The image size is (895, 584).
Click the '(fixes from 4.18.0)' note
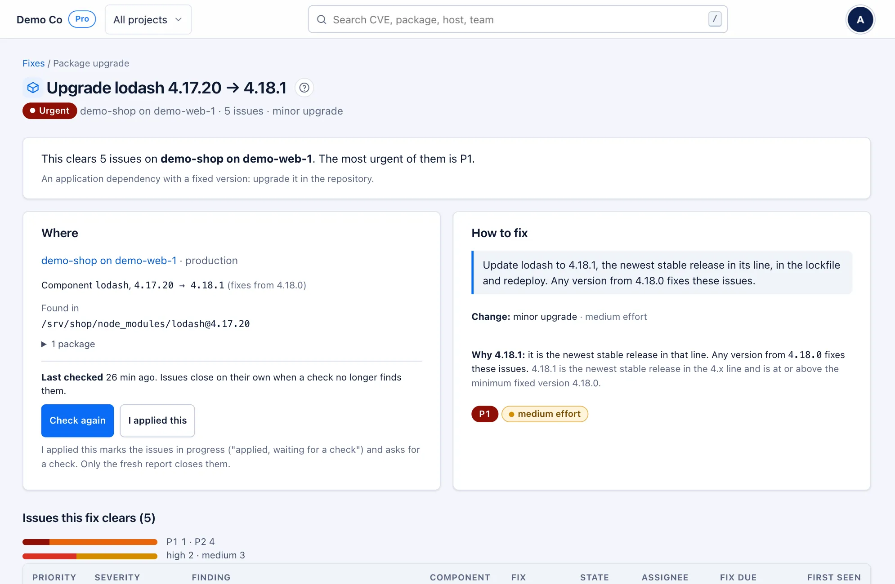267,285
